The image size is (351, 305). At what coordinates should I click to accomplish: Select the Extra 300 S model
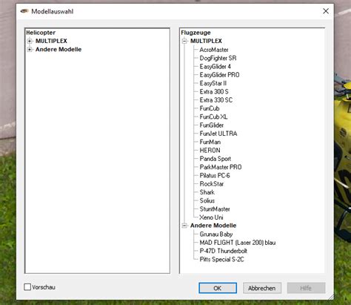[x=214, y=92]
